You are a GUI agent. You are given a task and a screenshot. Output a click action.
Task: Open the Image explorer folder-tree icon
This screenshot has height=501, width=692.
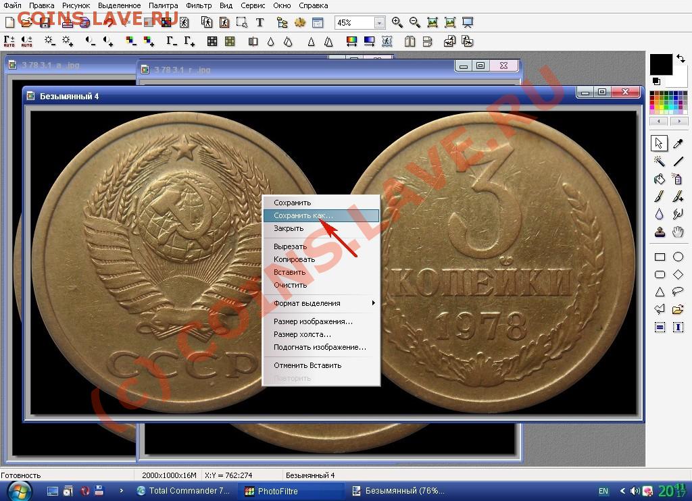point(282,22)
